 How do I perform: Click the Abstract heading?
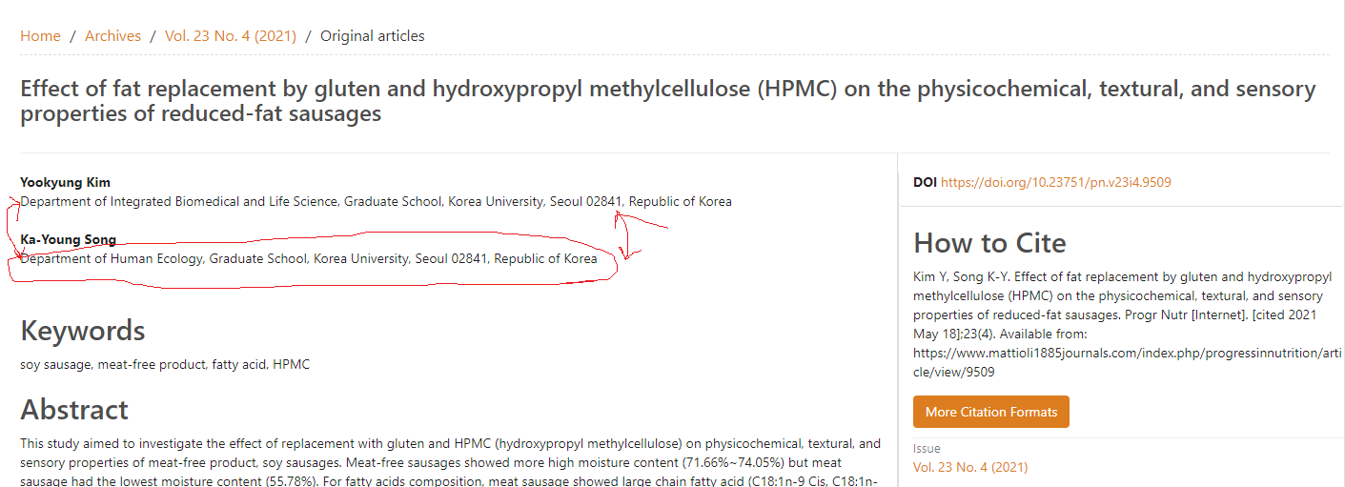click(74, 410)
